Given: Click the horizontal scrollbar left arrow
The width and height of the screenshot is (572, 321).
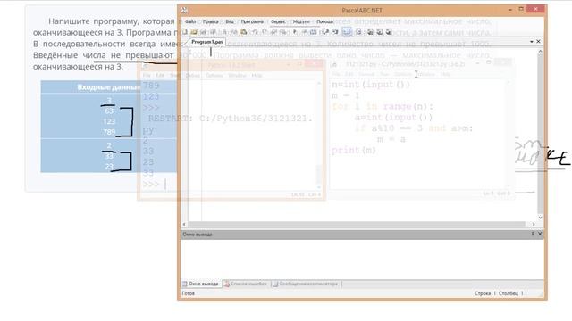Looking at the screenshot, I should pos(184,224).
